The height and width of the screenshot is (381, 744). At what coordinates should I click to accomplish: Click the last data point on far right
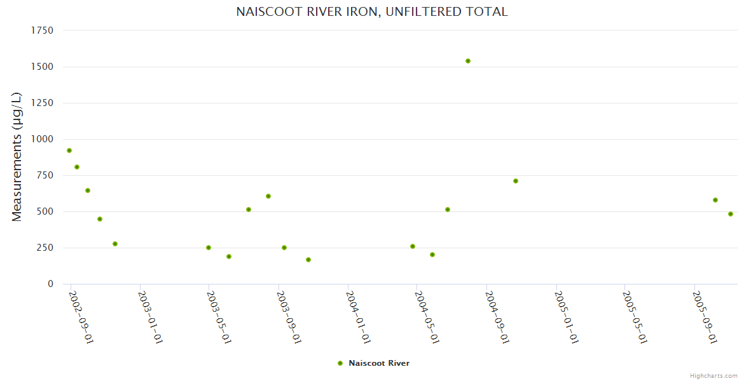pos(731,214)
